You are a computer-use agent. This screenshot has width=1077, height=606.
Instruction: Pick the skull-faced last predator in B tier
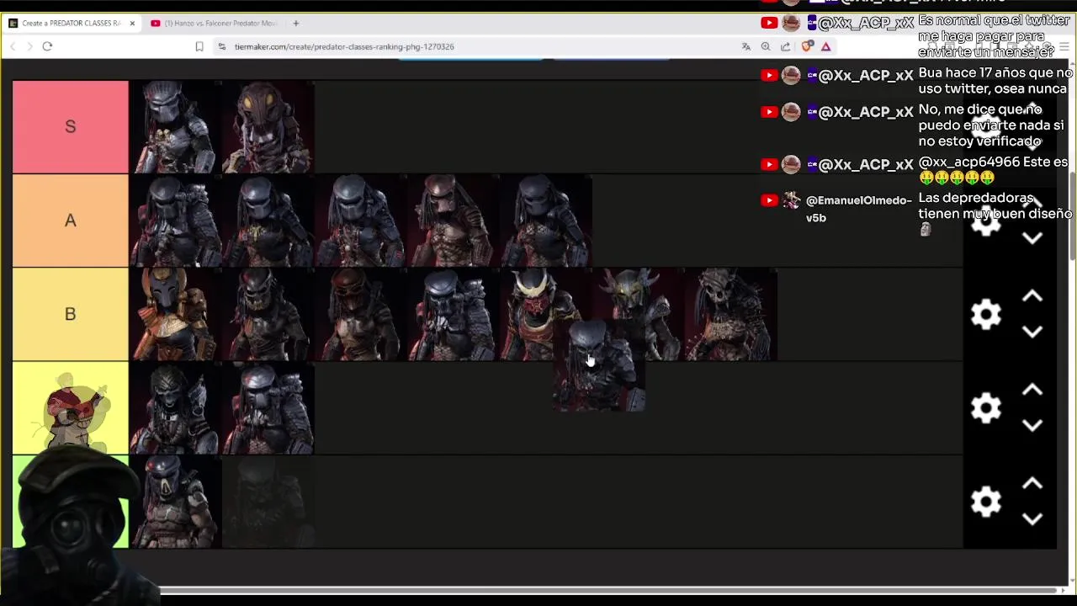731,314
